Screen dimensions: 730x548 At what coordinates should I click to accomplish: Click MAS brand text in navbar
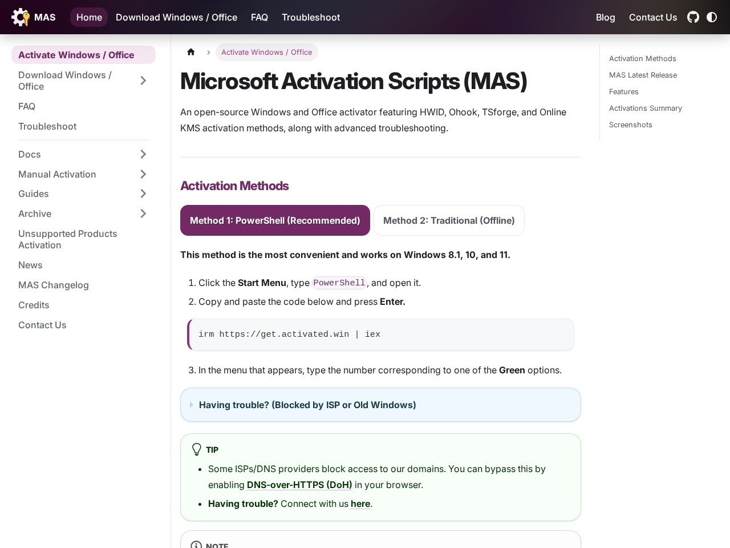tap(45, 17)
